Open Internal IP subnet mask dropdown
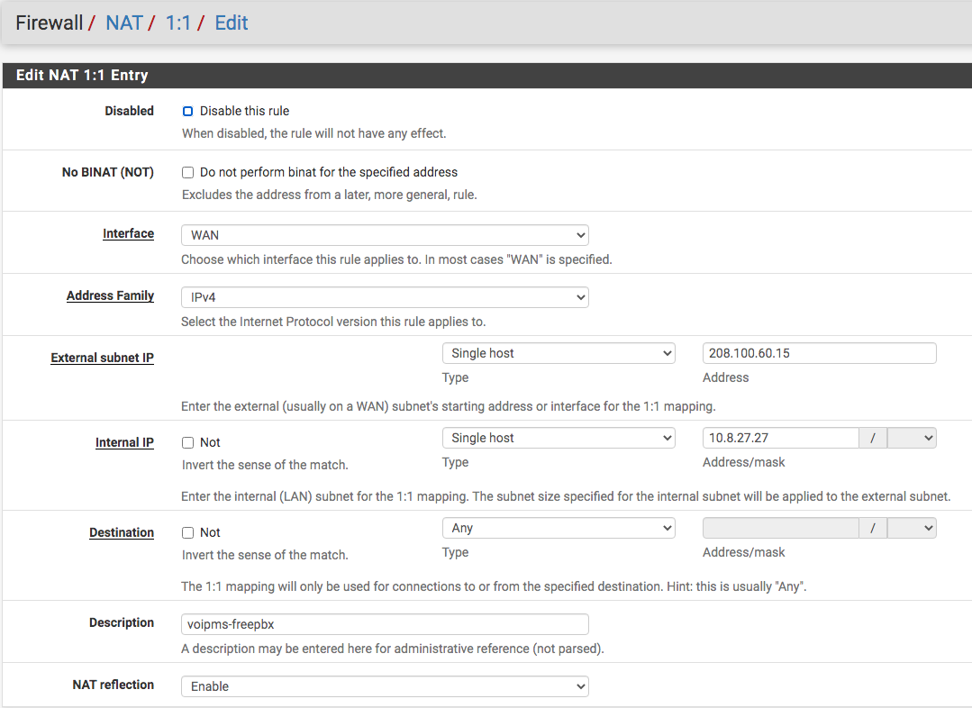The image size is (972, 708). tap(912, 439)
